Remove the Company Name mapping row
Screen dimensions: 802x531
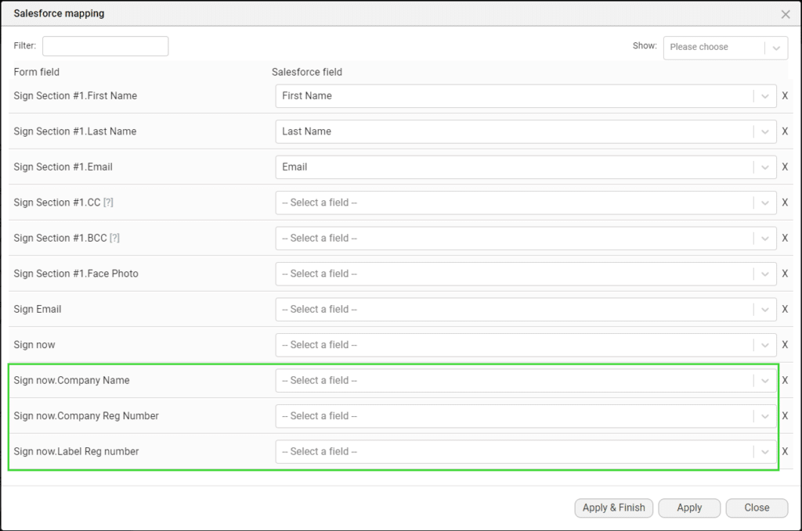click(785, 381)
